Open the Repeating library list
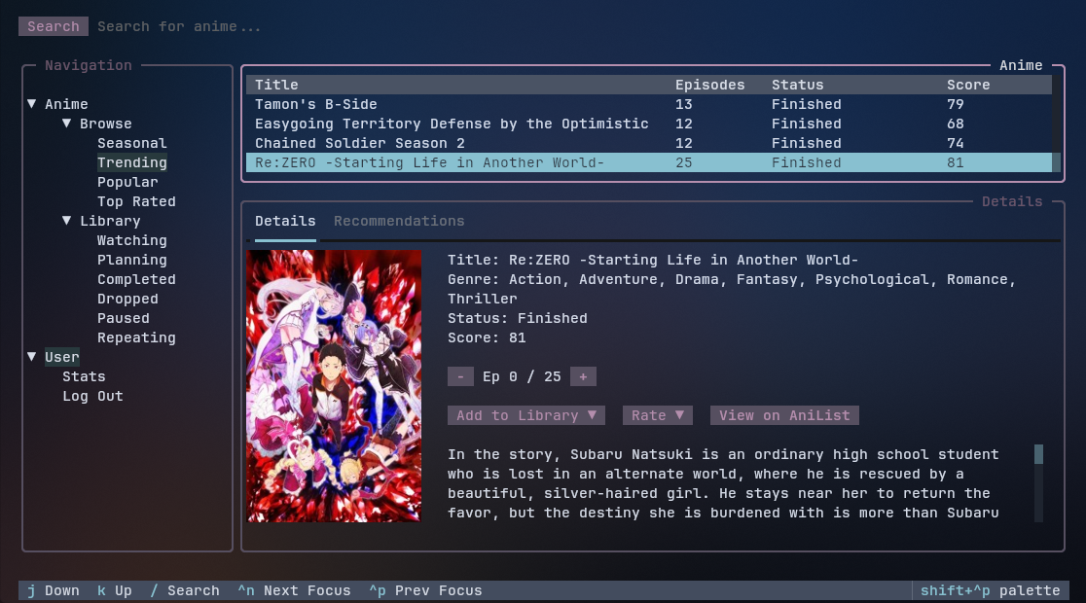The width and height of the screenshot is (1086, 603). coord(136,337)
